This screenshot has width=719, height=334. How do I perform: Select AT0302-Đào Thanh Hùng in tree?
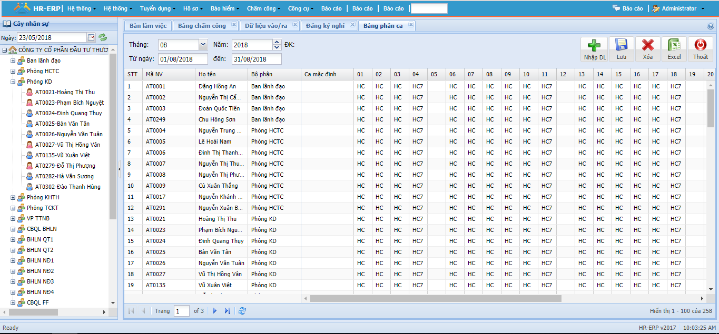[67, 187]
